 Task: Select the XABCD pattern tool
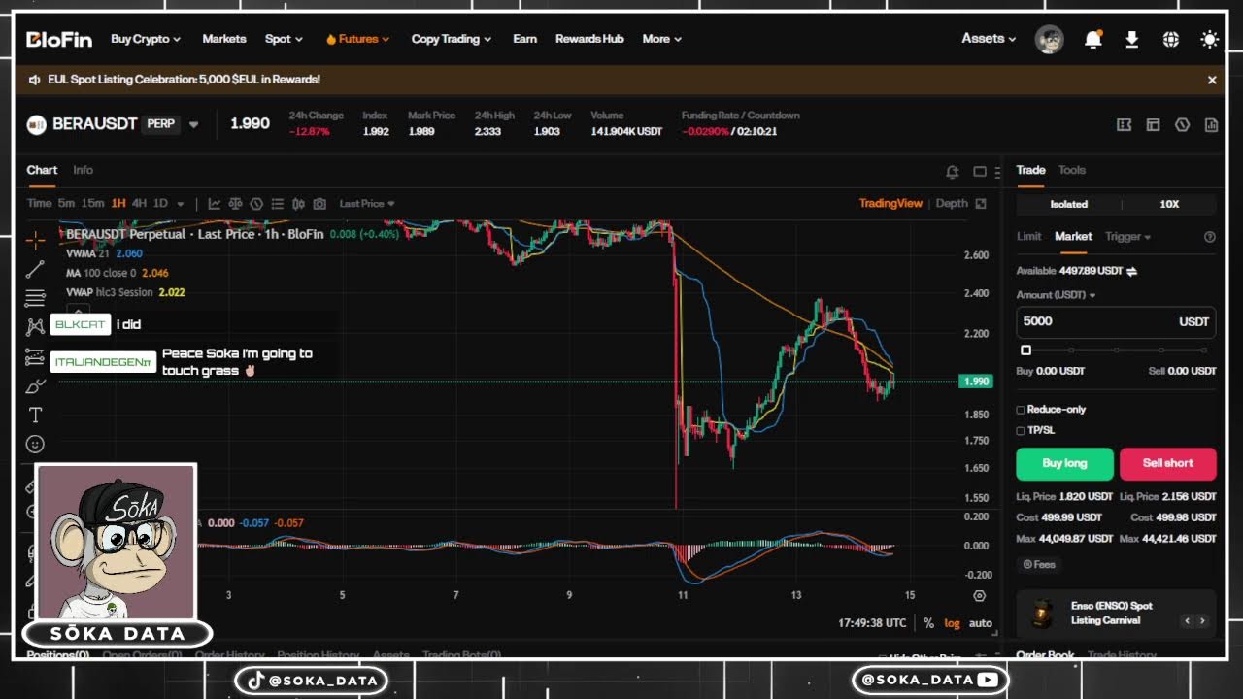pyautogui.click(x=35, y=327)
